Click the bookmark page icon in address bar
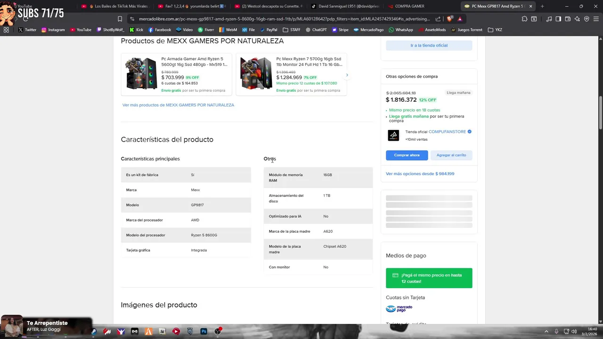Viewport: 603px width, 339px height. (120, 19)
